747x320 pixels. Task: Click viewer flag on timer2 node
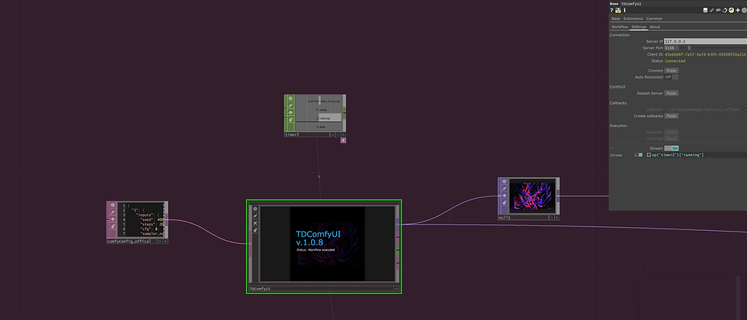pyautogui.click(x=290, y=98)
